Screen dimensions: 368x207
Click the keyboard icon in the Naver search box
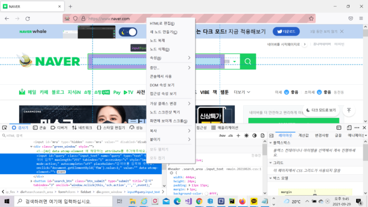click(227, 61)
